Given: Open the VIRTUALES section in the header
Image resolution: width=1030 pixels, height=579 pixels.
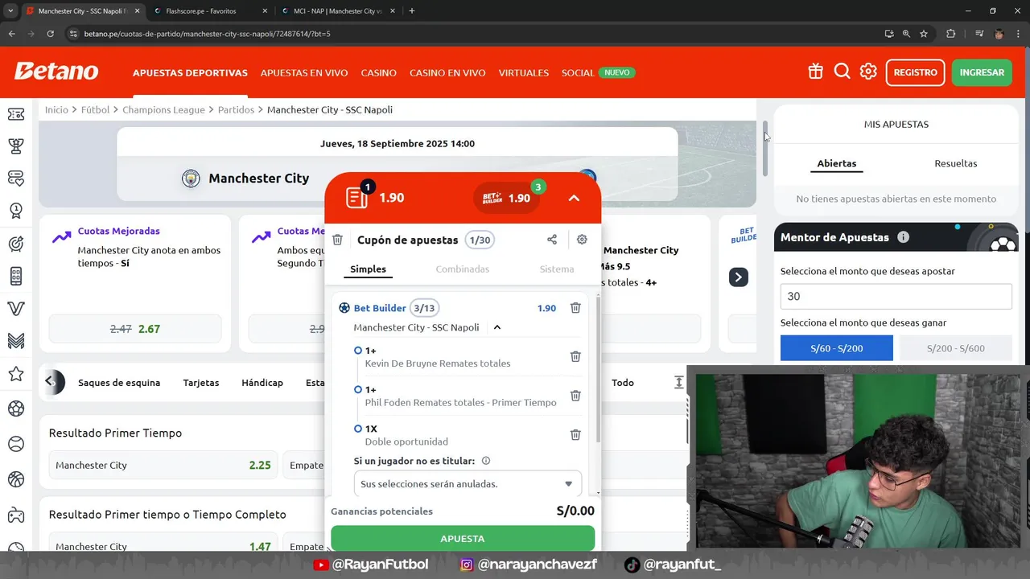Looking at the screenshot, I should (x=524, y=72).
